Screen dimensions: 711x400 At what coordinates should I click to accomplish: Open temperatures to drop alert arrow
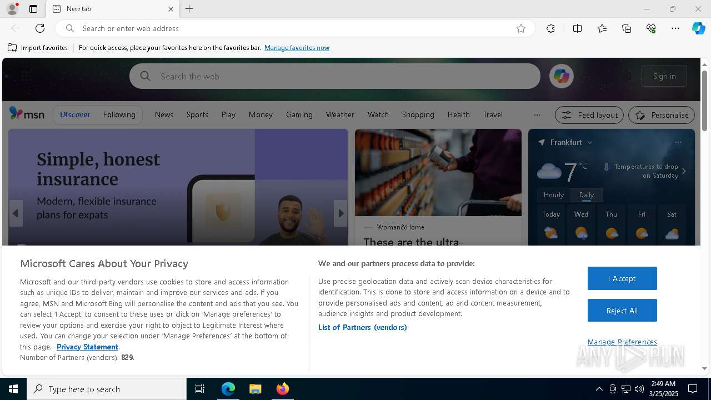click(x=684, y=171)
